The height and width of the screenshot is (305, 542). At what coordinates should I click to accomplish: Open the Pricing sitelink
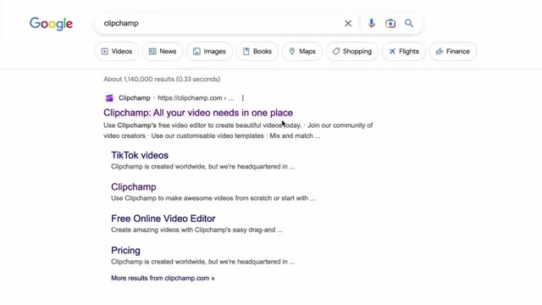coord(125,251)
